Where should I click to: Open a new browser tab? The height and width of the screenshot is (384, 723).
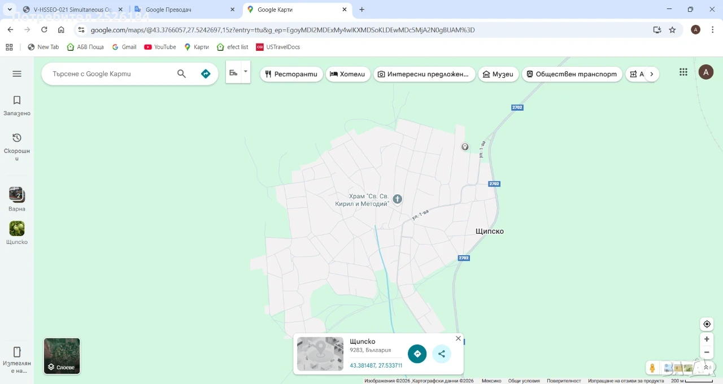coord(362,10)
